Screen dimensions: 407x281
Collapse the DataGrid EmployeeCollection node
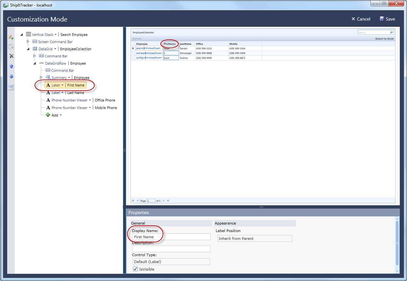(28, 49)
